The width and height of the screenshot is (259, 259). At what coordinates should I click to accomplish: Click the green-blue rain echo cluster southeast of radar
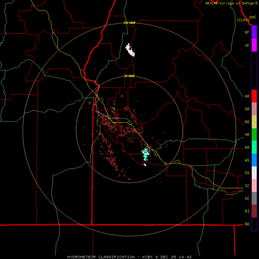(146, 154)
